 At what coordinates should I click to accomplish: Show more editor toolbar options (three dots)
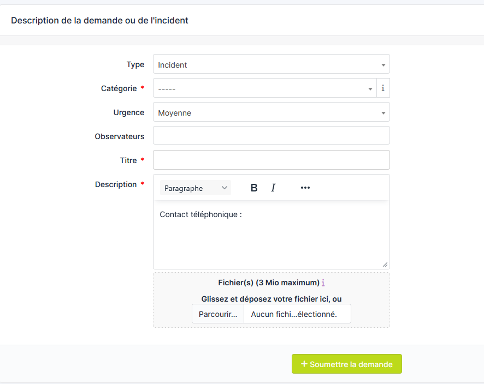(305, 188)
